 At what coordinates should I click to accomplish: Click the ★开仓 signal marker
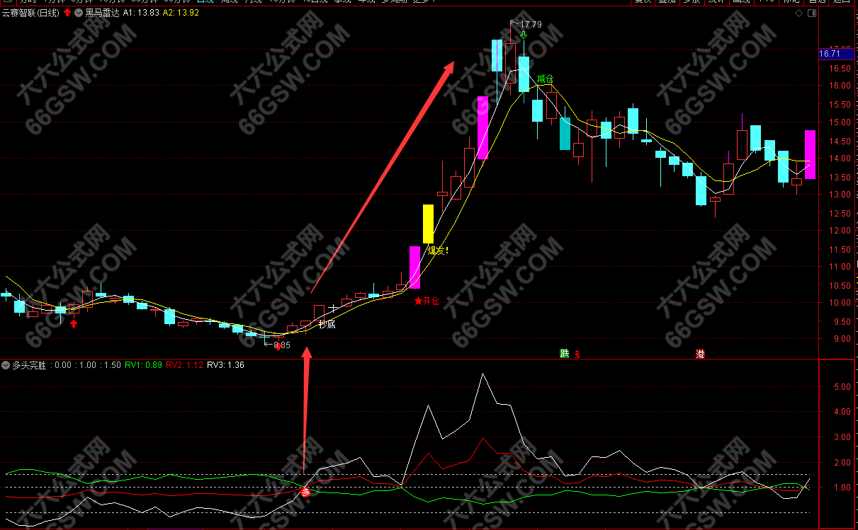[427, 301]
